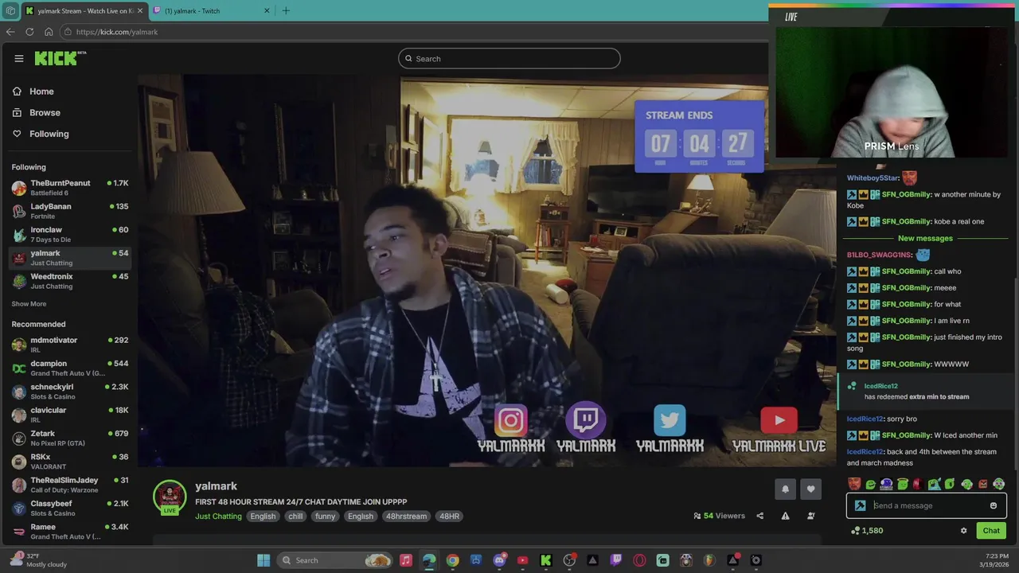The height and width of the screenshot is (573, 1019).
Task: Open Browse in the sidebar
Action: click(45, 113)
